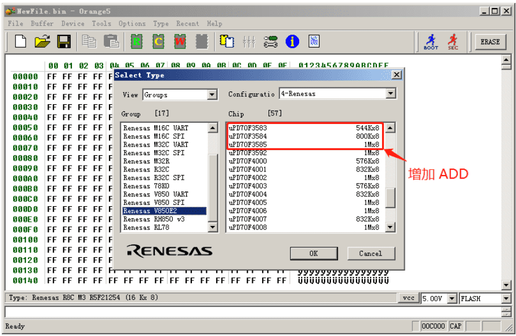Open the Recent menu

(x=188, y=24)
